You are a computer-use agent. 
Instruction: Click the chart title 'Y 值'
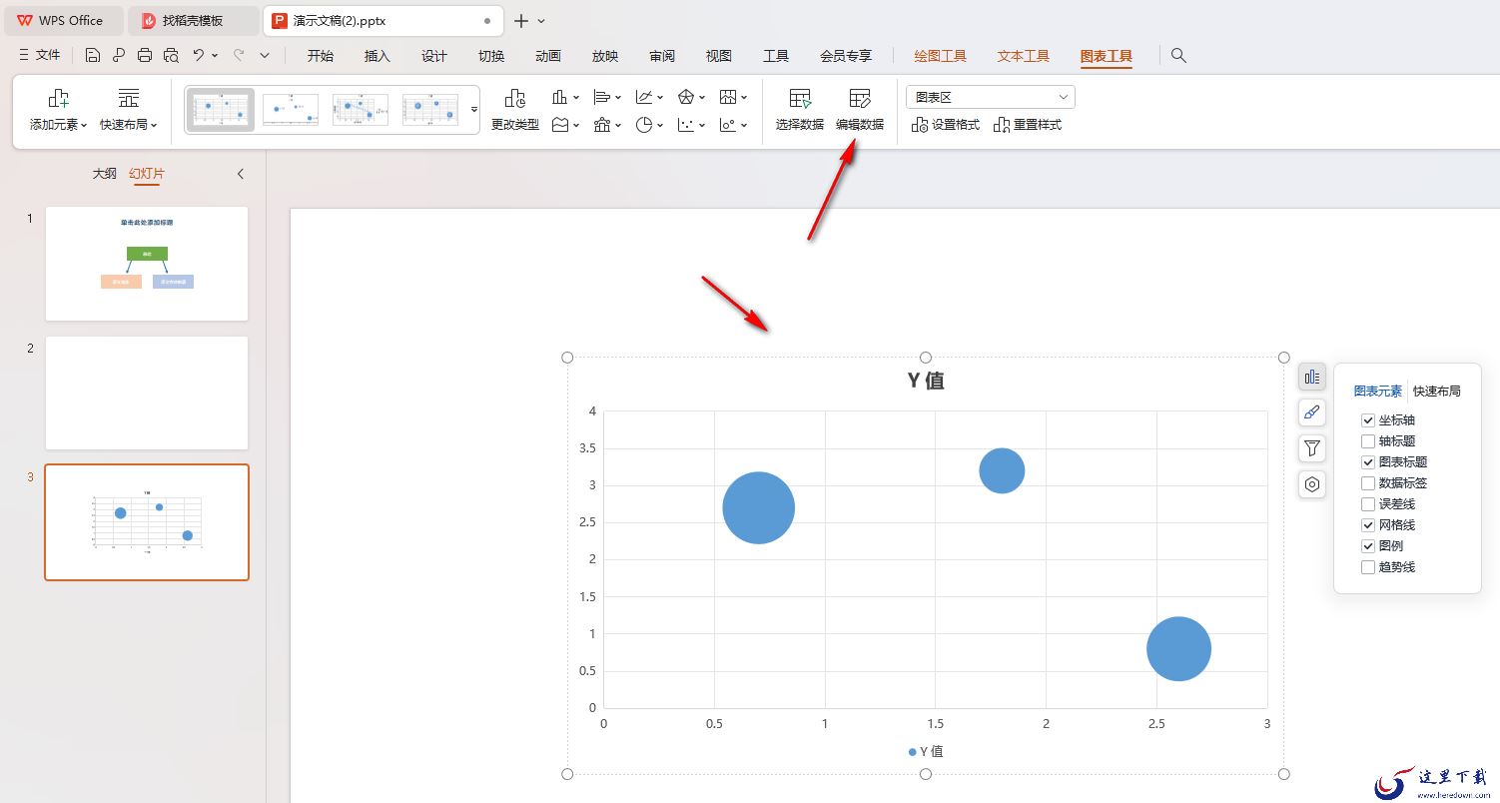click(926, 381)
